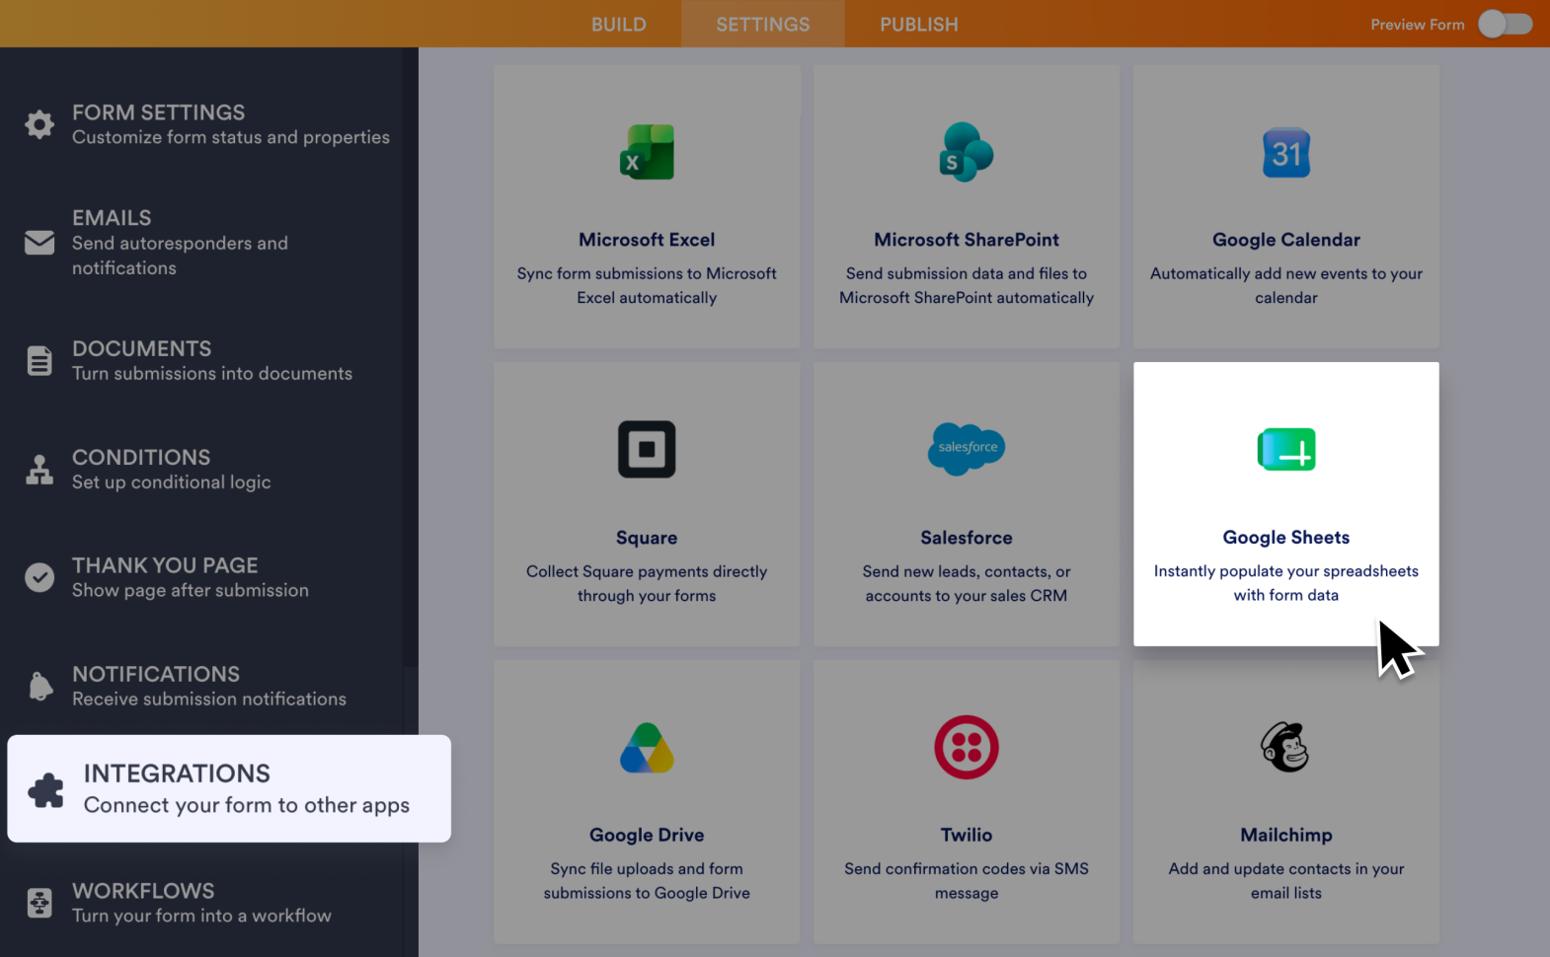Select the Google Sheets integration title

(x=1286, y=538)
